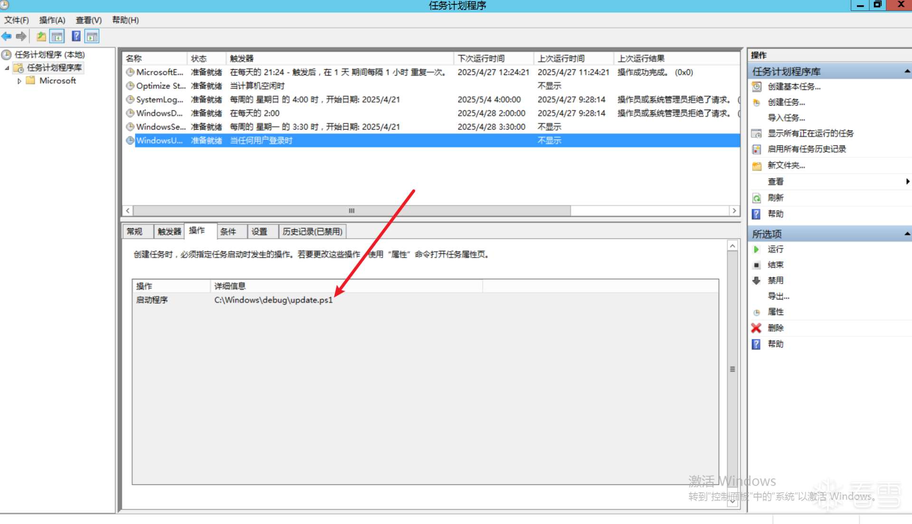The width and height of the screenshot is (912, 524).
Task: Click the forward arrow toolbar icon
Action: point(21,36)
